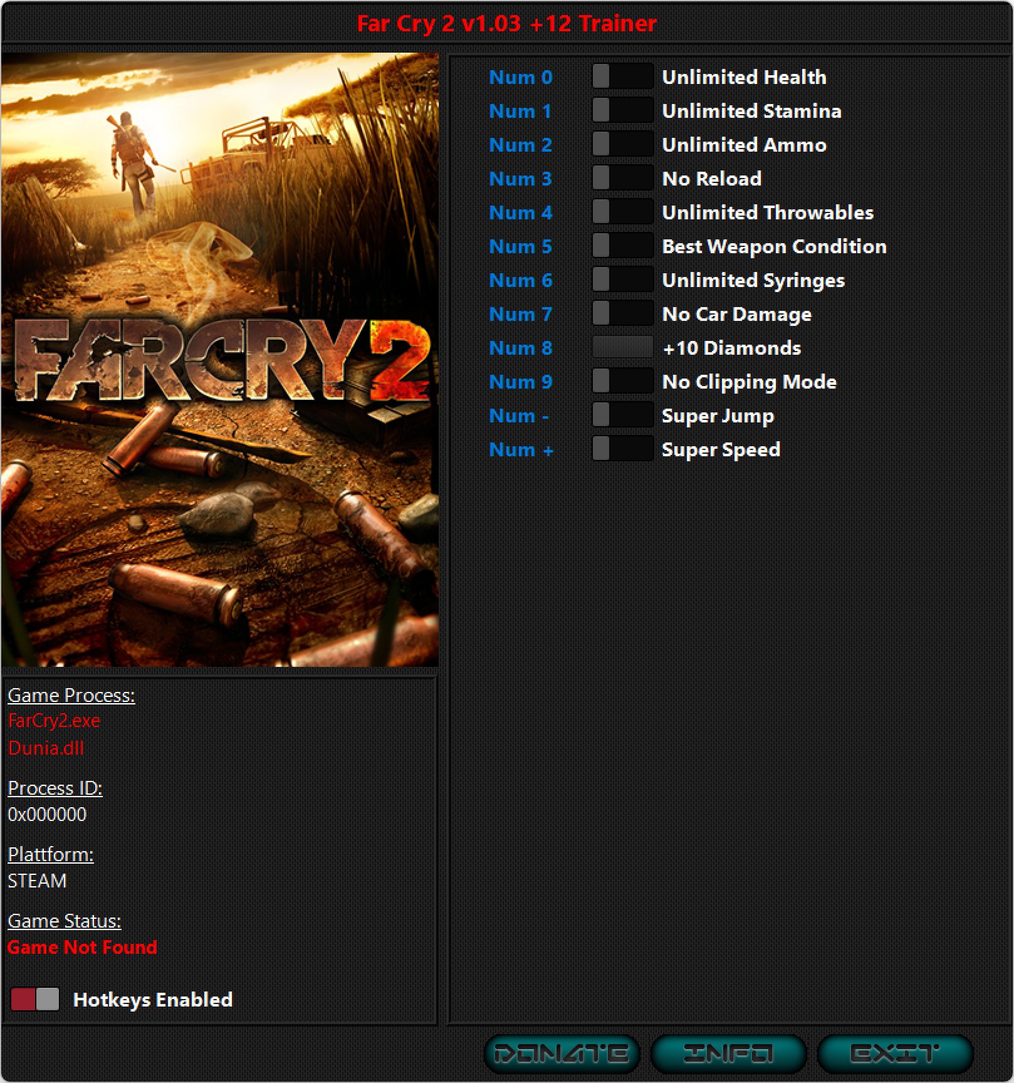The height and width of the screenshot is (1083, 1014).
Task: Click the Game Not Found status
Action: tap(82, 947)
